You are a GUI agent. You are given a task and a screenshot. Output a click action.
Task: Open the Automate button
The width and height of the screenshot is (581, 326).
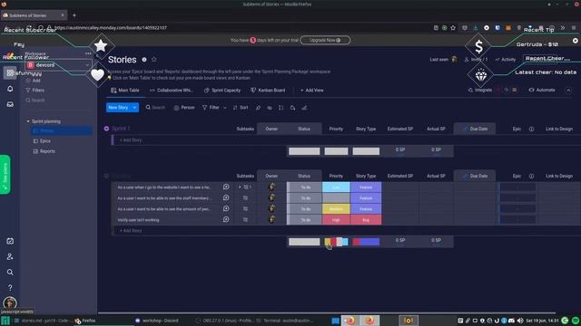click(x=542, y=91)
